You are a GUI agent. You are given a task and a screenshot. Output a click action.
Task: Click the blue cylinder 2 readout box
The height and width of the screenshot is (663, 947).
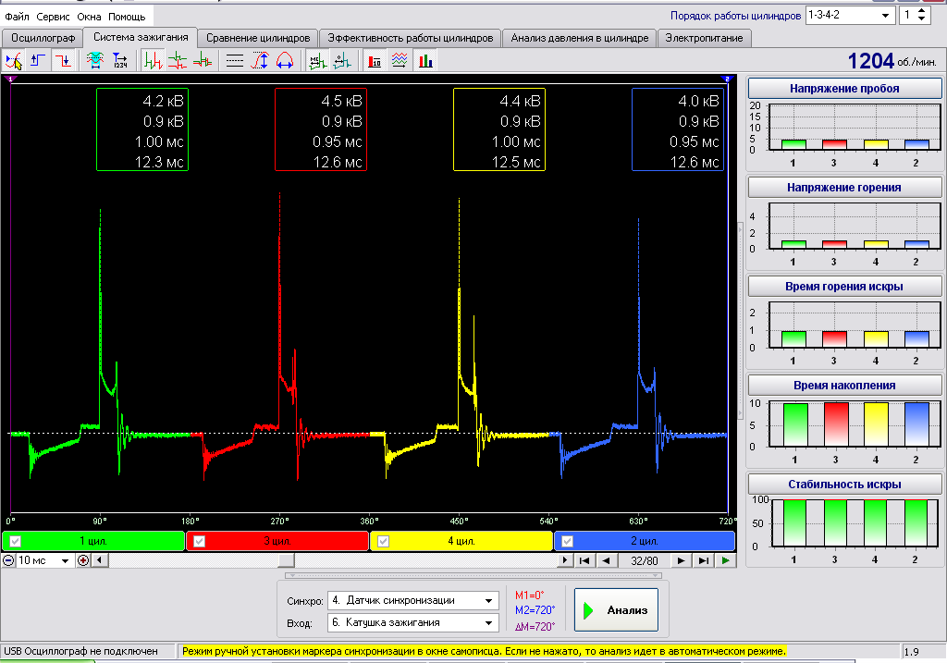[678, 129]
